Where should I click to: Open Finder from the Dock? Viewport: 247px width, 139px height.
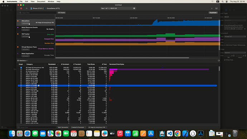point(12,134)
